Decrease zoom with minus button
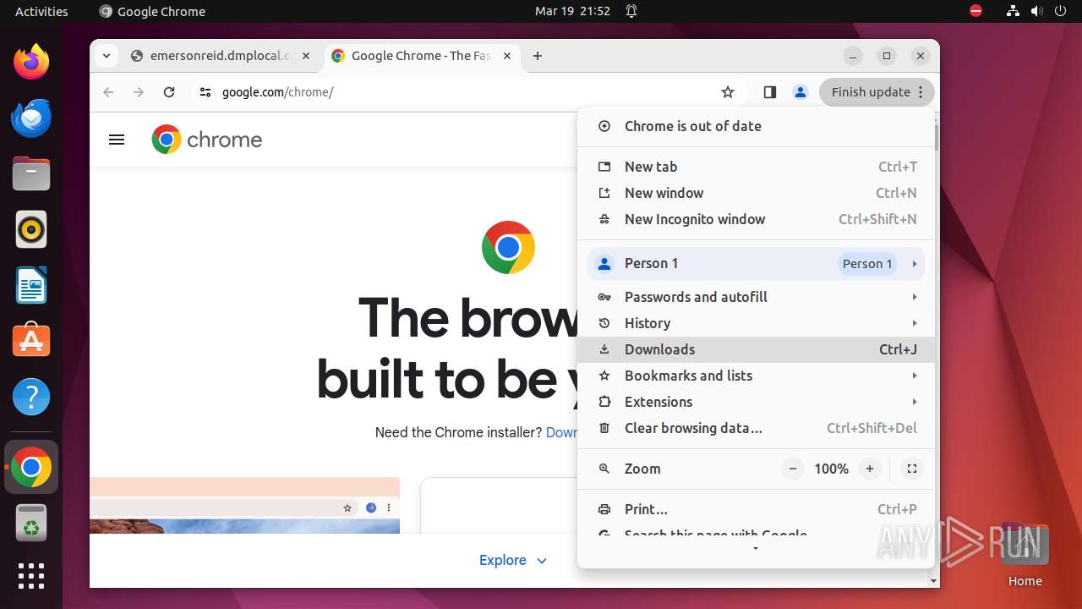The width and height of the screenshot is (1082, 609). pyautogui.click(x=792, y=469)
